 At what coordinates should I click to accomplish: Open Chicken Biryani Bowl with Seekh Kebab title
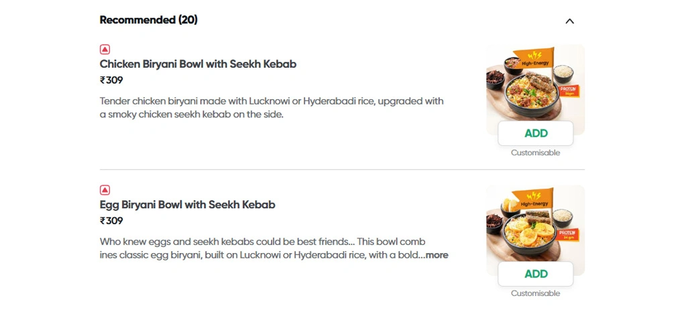(x=198, y=64)
